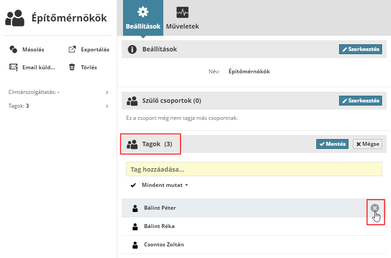Expand the Címtárszolgáltatás row arrow
The image size is (391, 258).
point(107,93)
